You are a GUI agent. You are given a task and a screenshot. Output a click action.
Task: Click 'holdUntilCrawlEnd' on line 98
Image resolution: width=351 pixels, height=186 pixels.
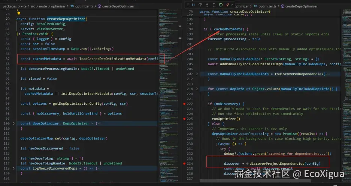pyautogui.click(x=80, y=113)
